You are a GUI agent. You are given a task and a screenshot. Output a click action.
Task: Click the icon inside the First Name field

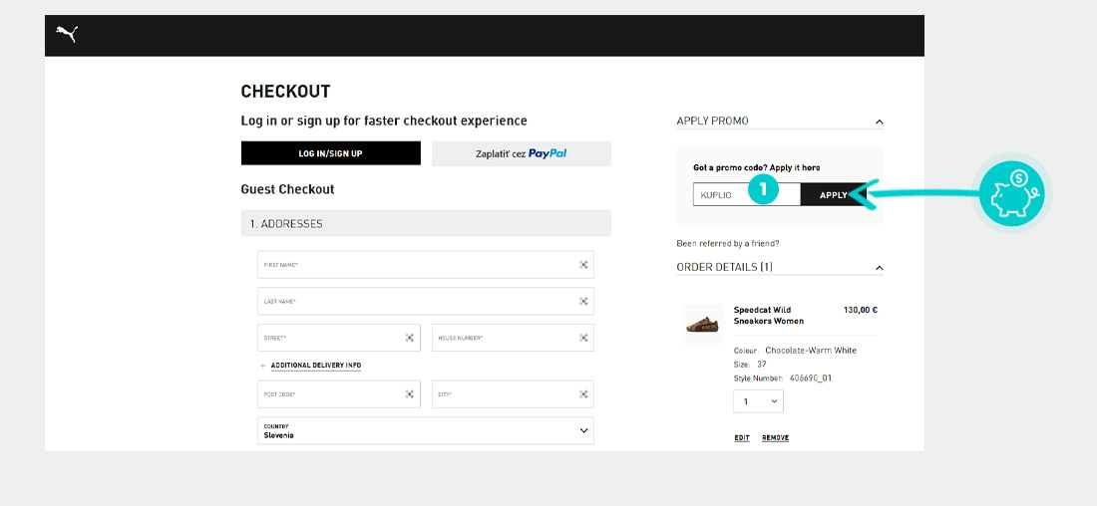tap(583, 265)
